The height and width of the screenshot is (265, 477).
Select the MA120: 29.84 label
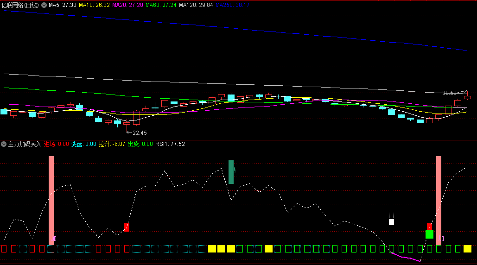point(196,5)
